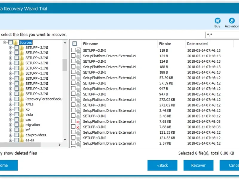Click the vista folder icon

pos(22,115)
